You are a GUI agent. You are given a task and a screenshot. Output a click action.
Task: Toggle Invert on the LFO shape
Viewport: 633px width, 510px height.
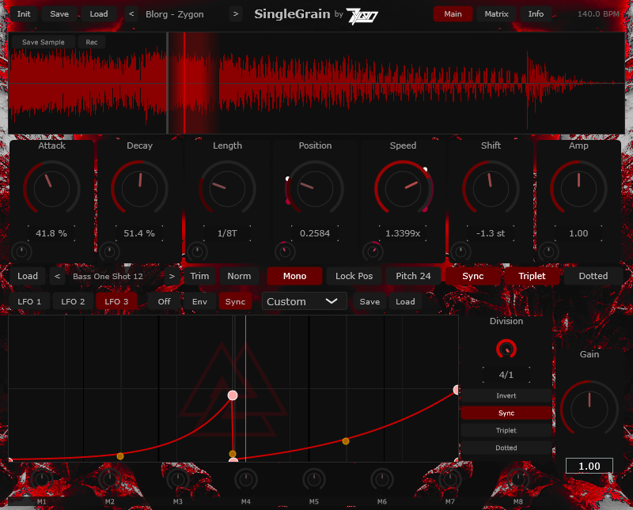(506, 395)
